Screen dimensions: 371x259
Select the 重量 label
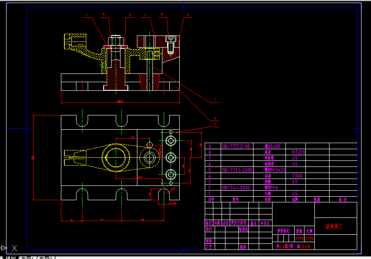tap(299, 231)
